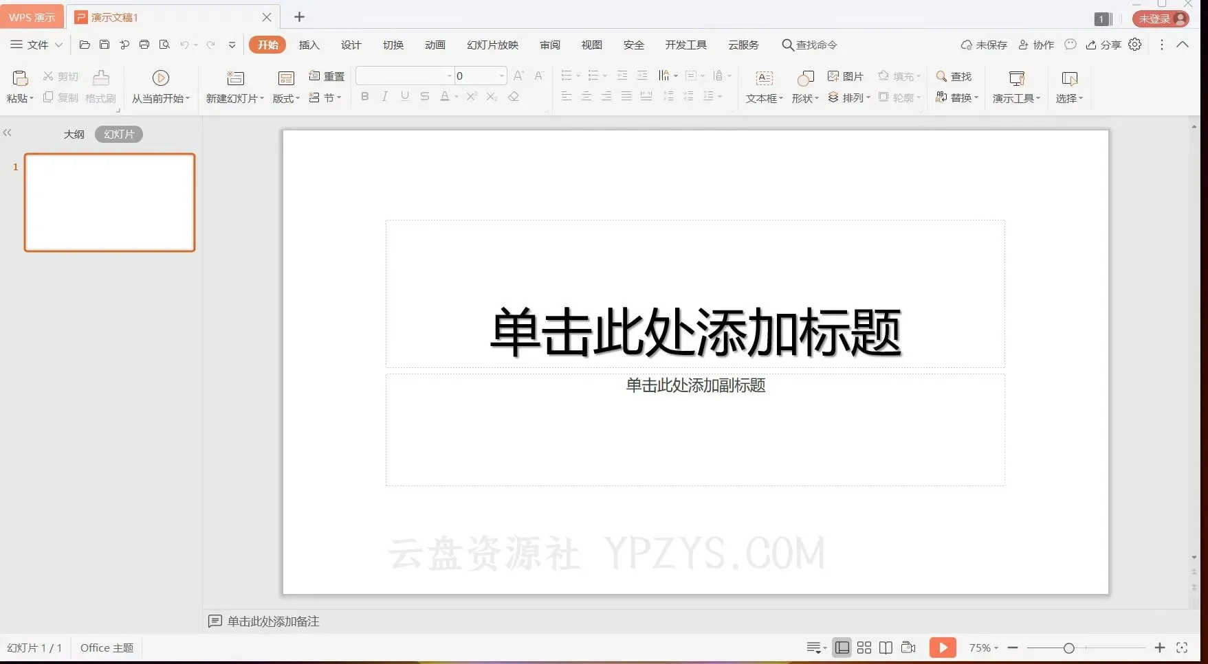Click the Save icon in quick toolbar
Viewport: 1208px width, 664px height.
105,45
